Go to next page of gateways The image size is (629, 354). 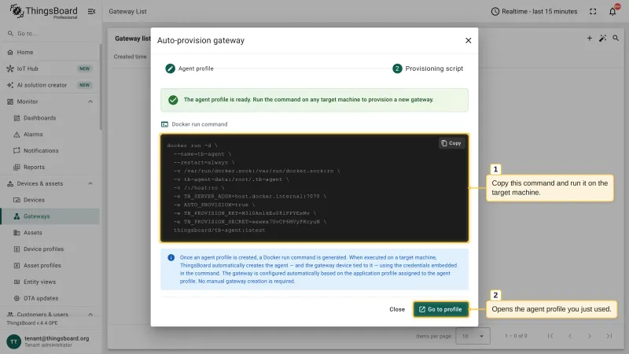[x=590, y=336]
